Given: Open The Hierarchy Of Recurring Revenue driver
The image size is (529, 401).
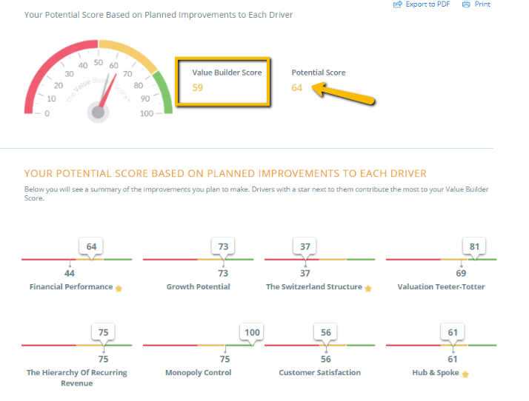Looking at the screenshot, I should [x=76, y=378].
